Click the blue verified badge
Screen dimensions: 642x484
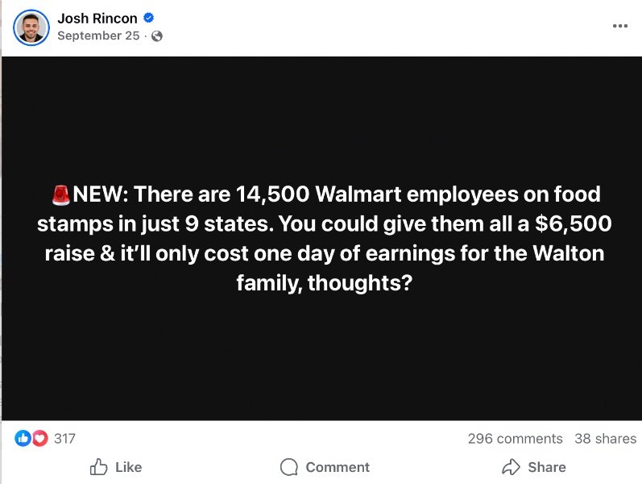[x=149, y=19]
